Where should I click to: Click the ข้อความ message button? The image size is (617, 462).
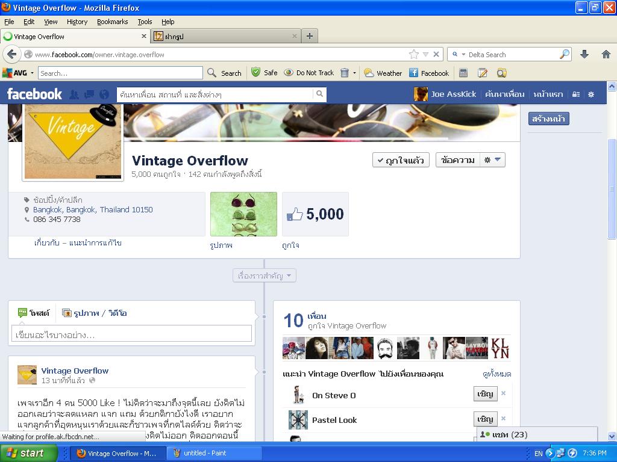pyautogui.click(x=458, y=160)
